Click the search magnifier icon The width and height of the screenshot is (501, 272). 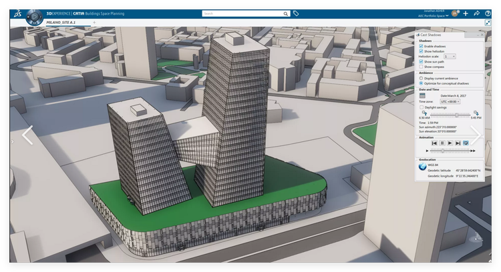286,13
